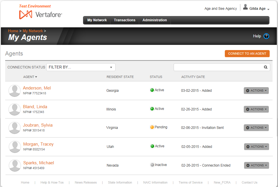Click the gear icon on Sparks' Actions button
Screen dimensions: 278x187
click(248, 165)
